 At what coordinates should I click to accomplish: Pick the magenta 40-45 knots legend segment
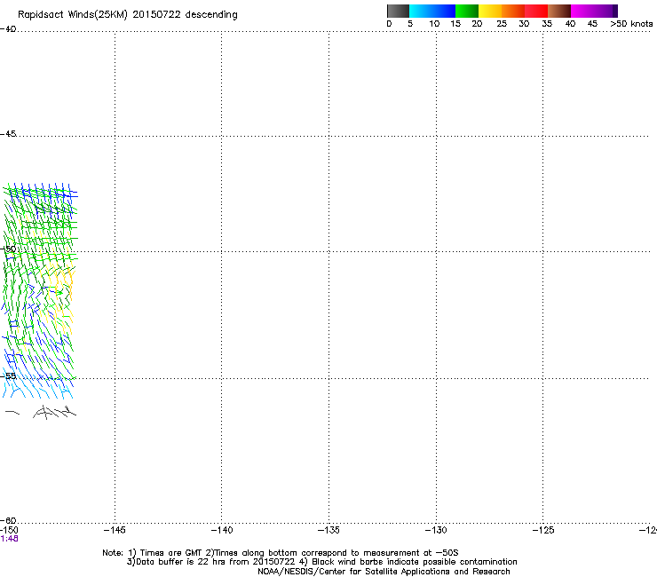point(582,11)
